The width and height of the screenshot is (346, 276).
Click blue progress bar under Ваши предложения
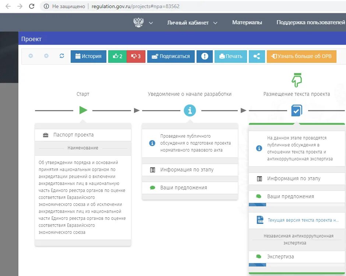coord(257,205)
